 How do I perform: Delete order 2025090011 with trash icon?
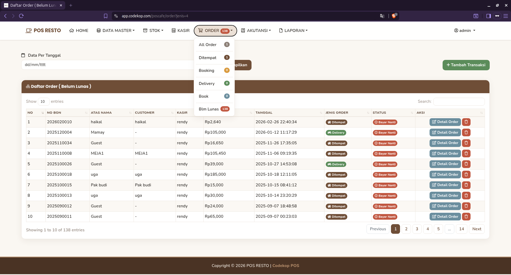pos(466,217)
